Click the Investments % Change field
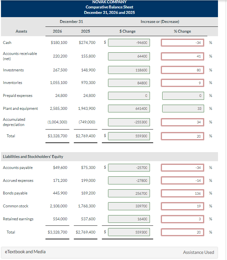The width and height of the screenshot is (227, 260). coord(182,70)
